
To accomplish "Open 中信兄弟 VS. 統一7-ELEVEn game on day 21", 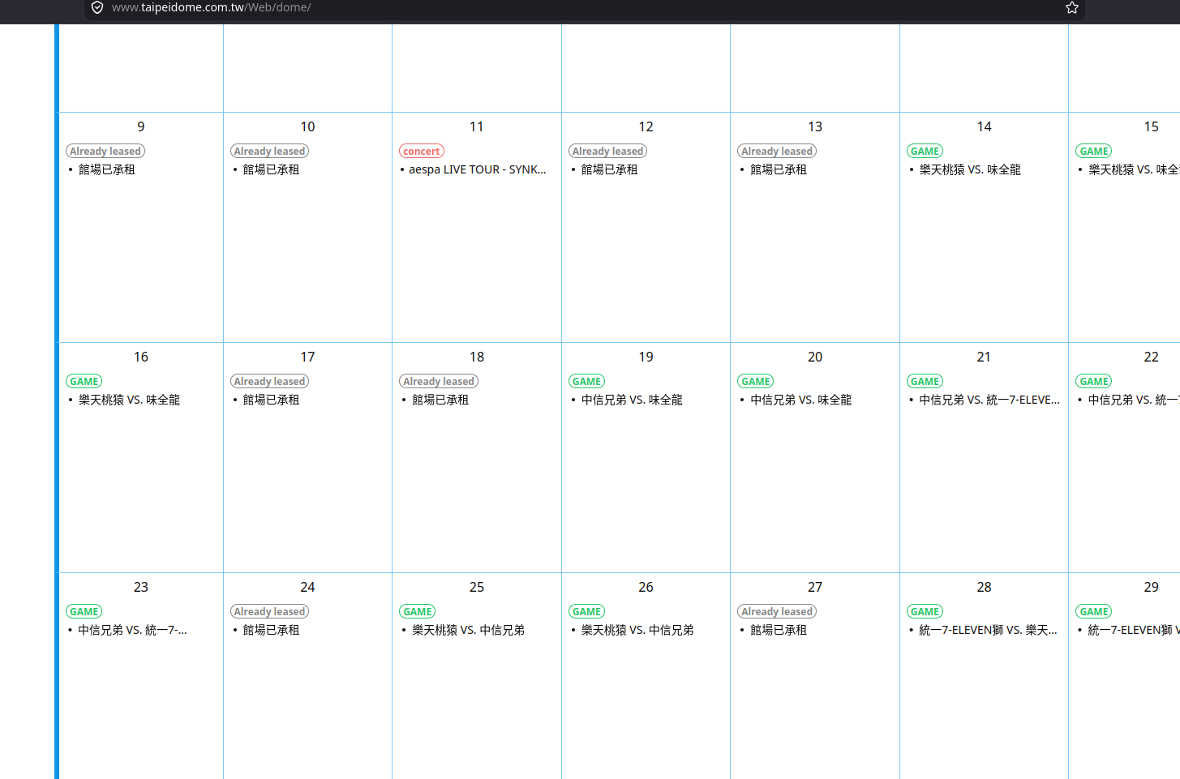I will (989, 400).
